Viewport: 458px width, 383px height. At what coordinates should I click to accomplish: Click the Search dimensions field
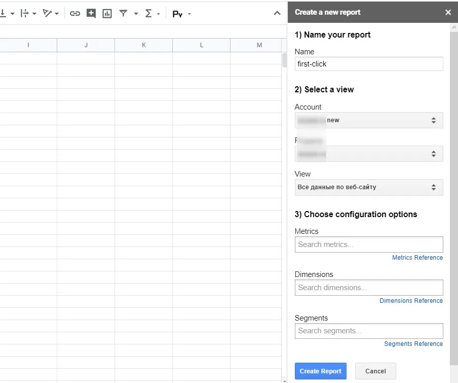pyautogui.click(x=369, y=288)
